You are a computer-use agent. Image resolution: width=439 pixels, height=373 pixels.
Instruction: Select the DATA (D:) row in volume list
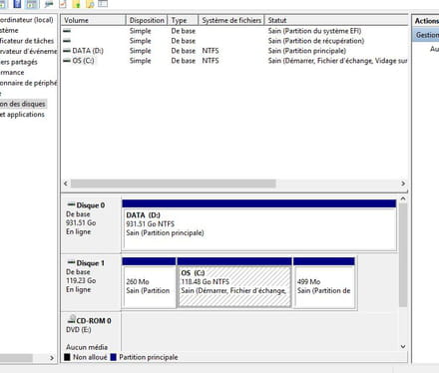[x=234, y=51]
